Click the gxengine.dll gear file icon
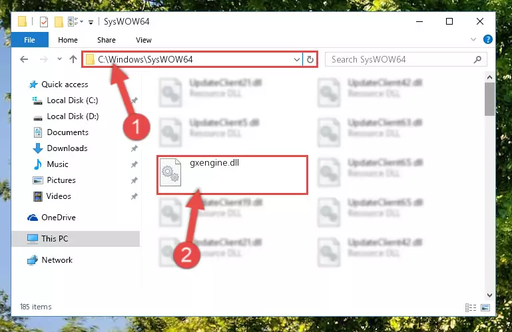This screenshot has width=512, height=332. [170, 172]
